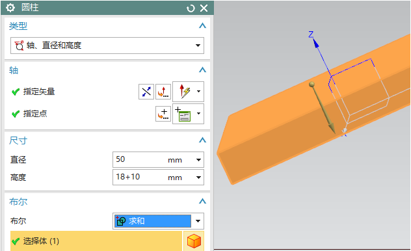Image resolution: width=411 pixels, height=251 pixels.
Task: Expand the point method dropdown arrow
Action: coord(199,114)
